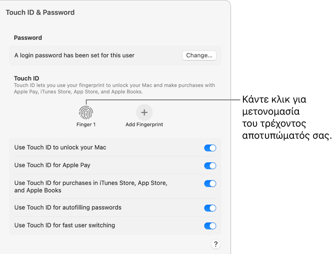Click the Add Fingerprint plus icon

tap(144, 112)
